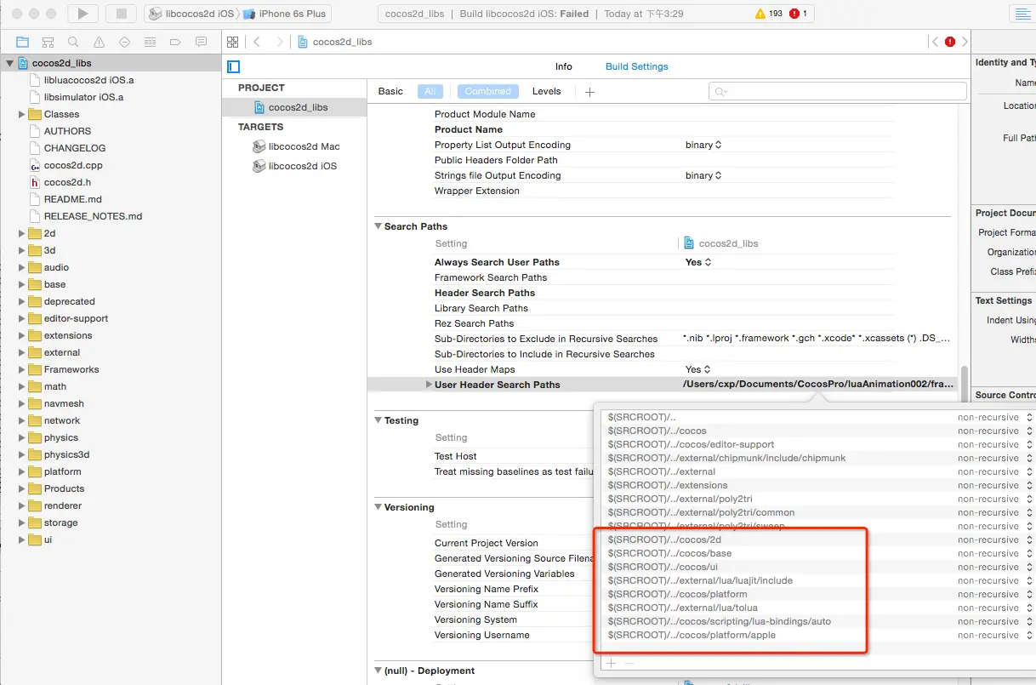Select the libcocos2d Mac target
Image resolution: width=1036 pixels, height=685 pixels.
296,146
